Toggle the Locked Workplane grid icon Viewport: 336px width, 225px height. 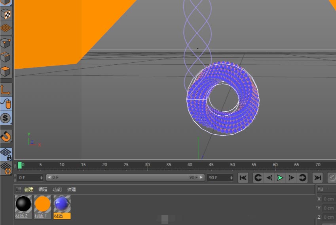[x=6, y=154]
